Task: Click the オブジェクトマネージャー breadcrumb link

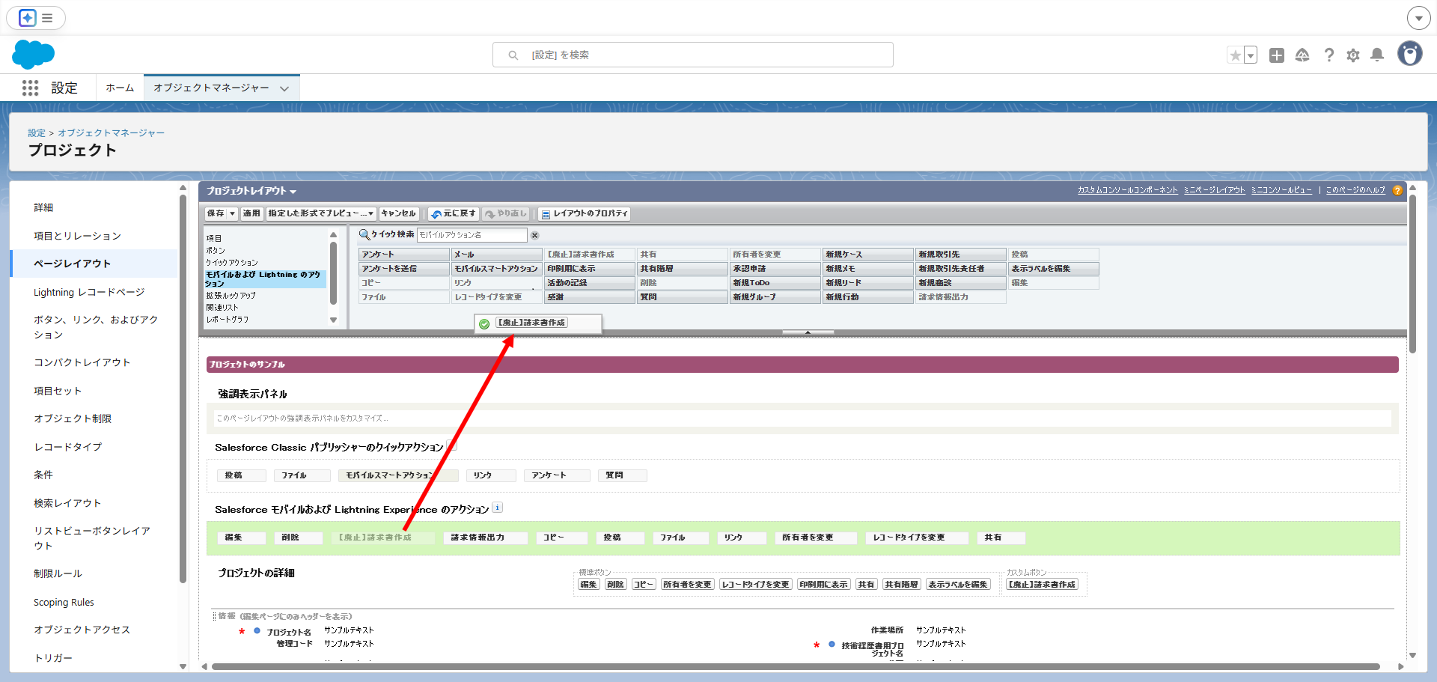Action: pos(111,133)
